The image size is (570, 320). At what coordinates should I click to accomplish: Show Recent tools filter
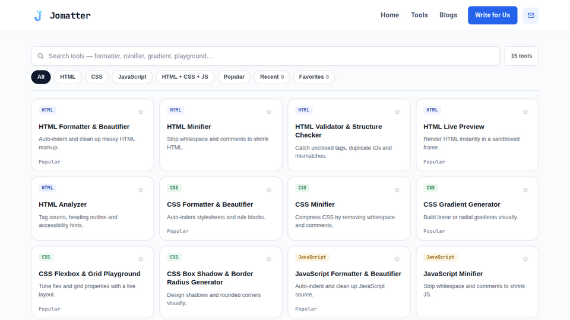272,77
